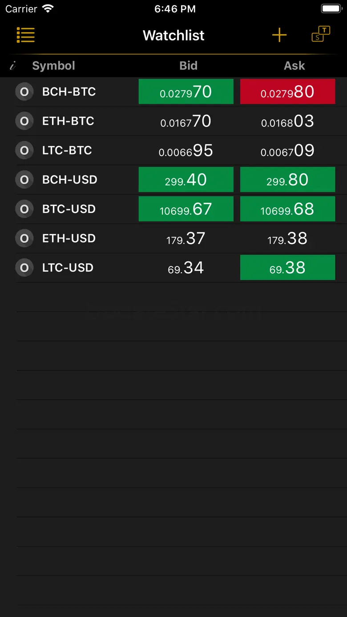Tap the O circle beside LTC-BTC
Viewport: 347px width, 617px height.
24,150
